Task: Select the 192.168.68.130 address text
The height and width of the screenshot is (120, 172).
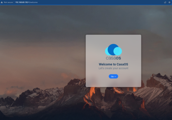Action: 21,2
